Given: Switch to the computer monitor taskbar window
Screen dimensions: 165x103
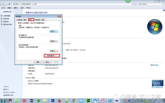Looking at the screenshot, I should point(109,101).
